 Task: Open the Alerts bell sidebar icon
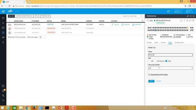click(x=3, y=91)
